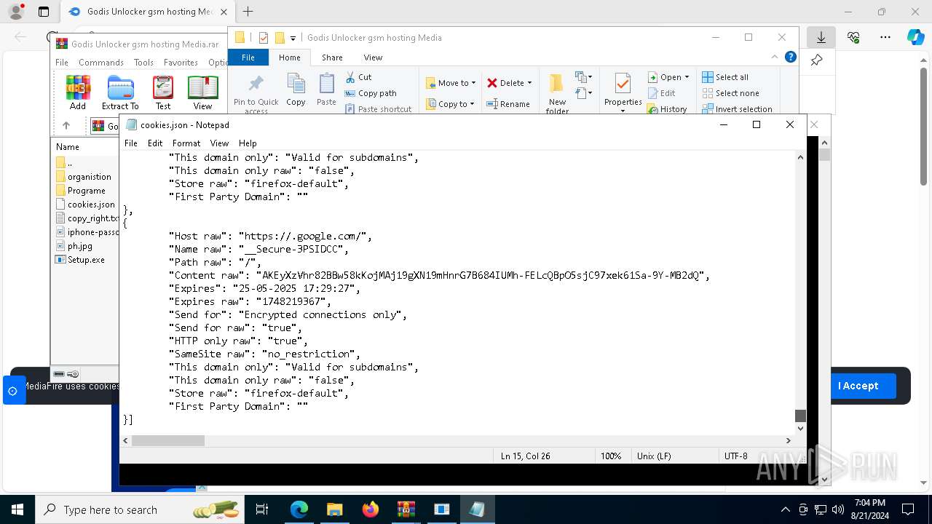Open Explorer help question mark icon
932x524 pixels.
pos(791,57)
